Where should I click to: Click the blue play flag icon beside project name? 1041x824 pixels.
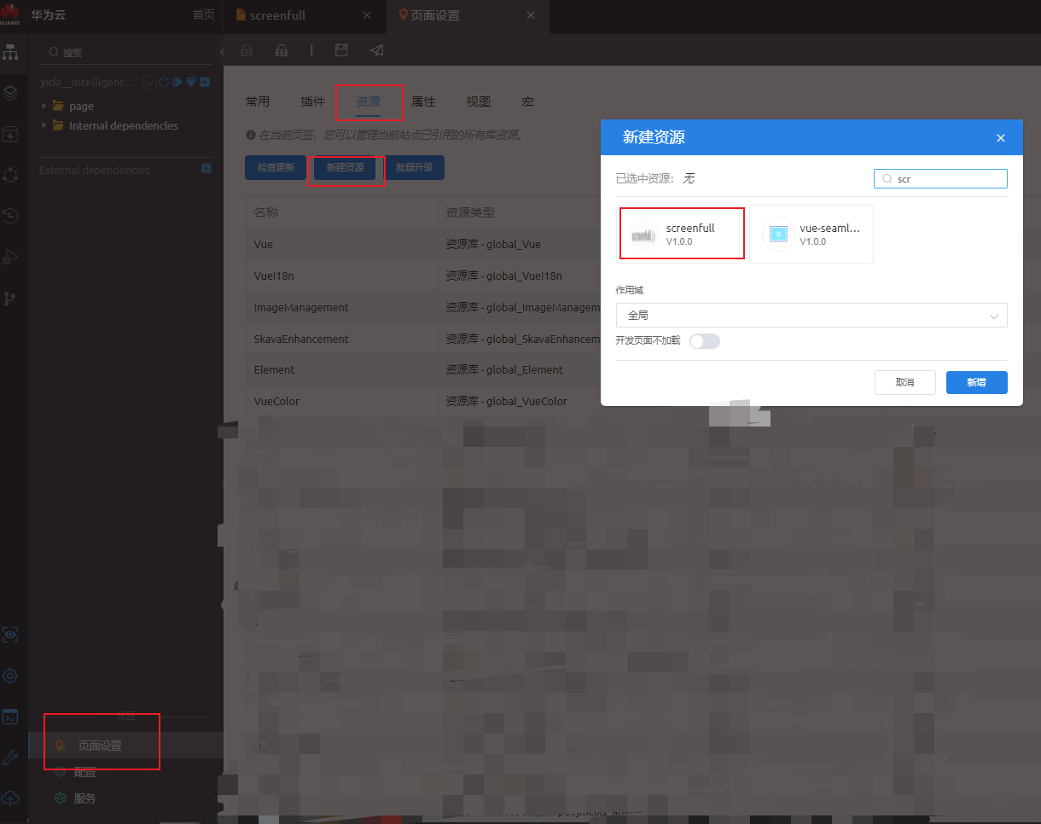tap(177, 82)
